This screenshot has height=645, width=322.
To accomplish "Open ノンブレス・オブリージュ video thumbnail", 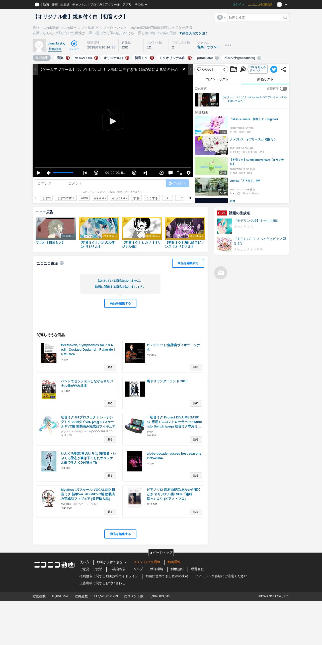I will pyautogui.click(x=211, y=146).
